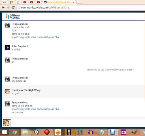Open the film strip video editor icon
145x136 pixels.
(112, 132)
